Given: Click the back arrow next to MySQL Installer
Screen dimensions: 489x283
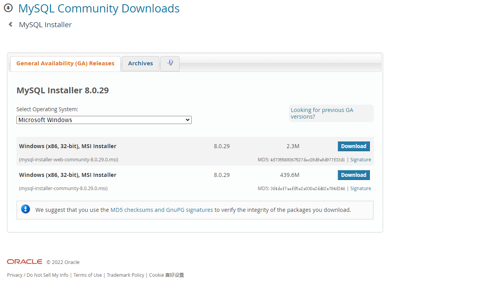Looking at the screenshot, I should click(11, 24).
